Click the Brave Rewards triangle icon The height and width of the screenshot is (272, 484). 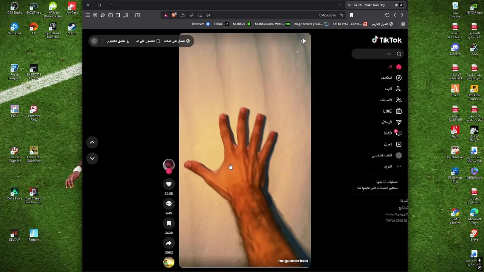coord(166,15)
